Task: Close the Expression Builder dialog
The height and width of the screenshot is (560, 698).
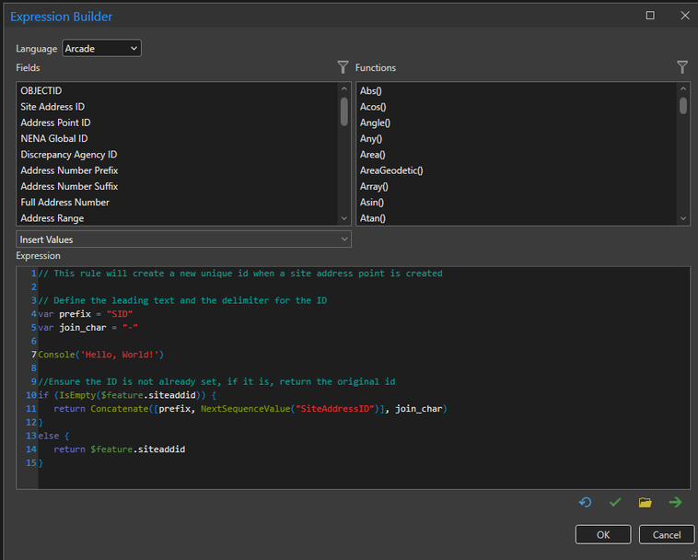Action: [x=683, y=16]
